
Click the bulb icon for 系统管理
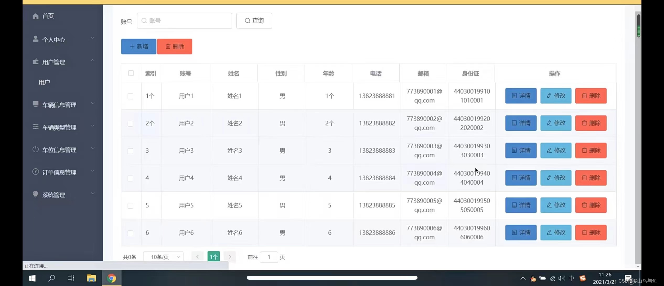pos(35,194)
